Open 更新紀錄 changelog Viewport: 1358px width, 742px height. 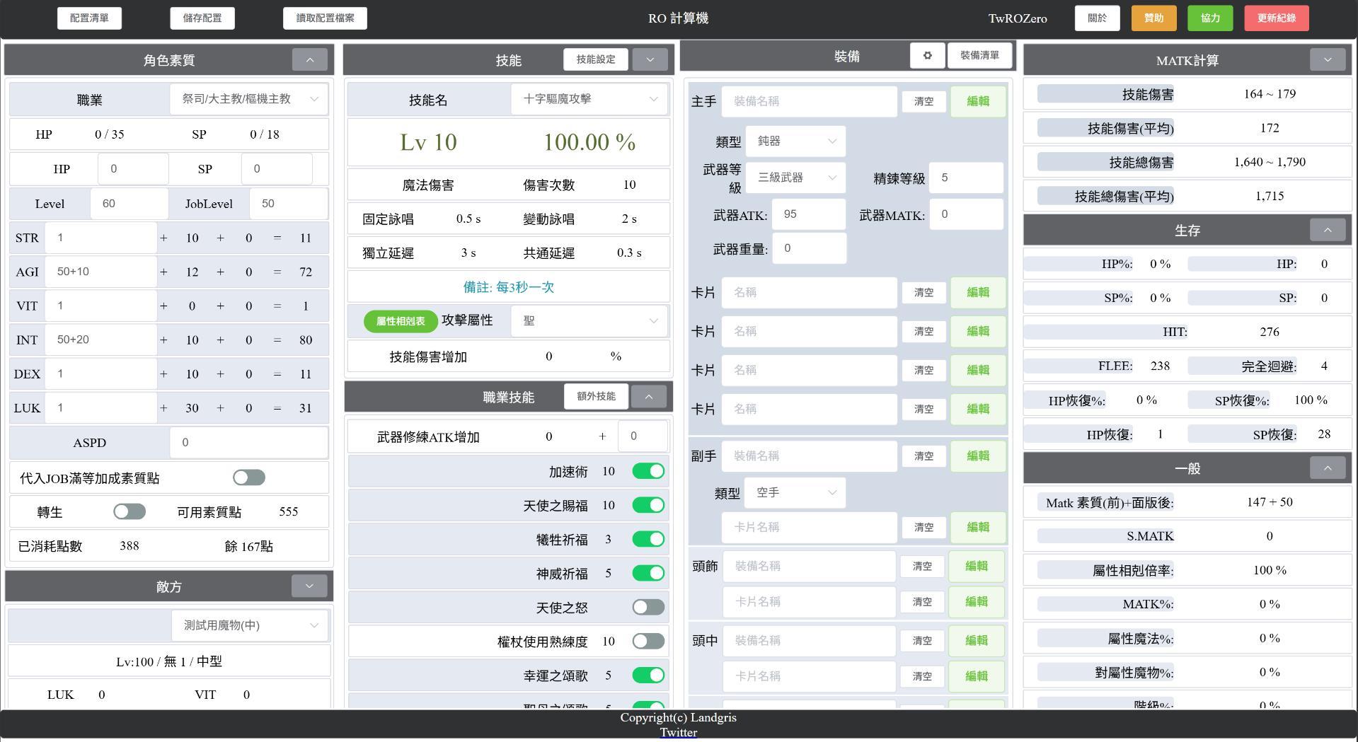coord(1277,18)
